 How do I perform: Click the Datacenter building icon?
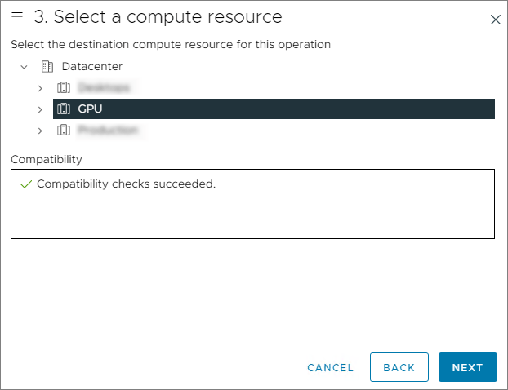tap(47, 67)
